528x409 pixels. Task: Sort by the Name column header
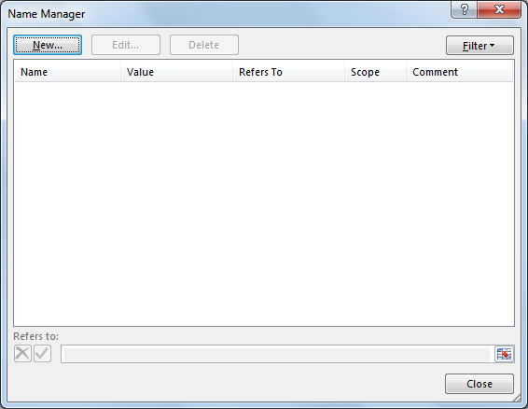(x=67, y=72)
